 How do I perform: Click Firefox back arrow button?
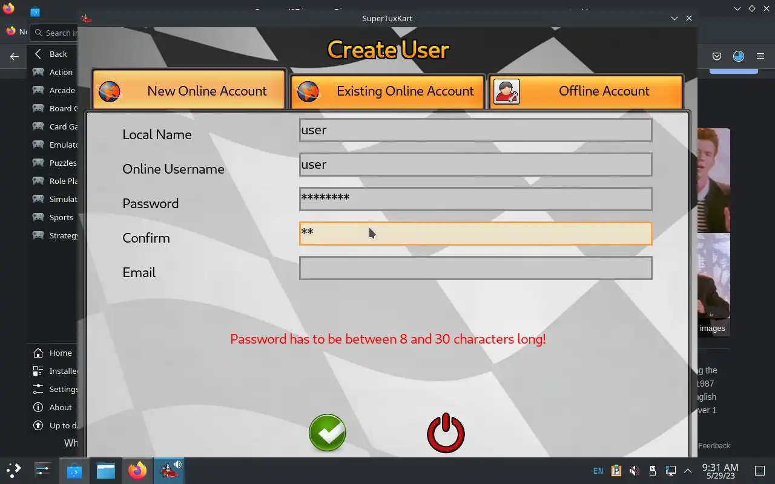coord(15,56)
